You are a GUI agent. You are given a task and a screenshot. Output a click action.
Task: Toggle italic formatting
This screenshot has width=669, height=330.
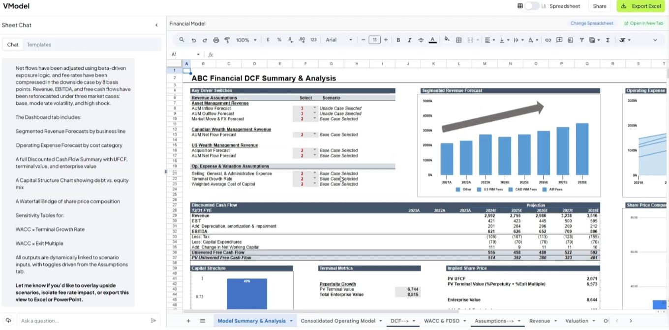click(x=409, y=40)
